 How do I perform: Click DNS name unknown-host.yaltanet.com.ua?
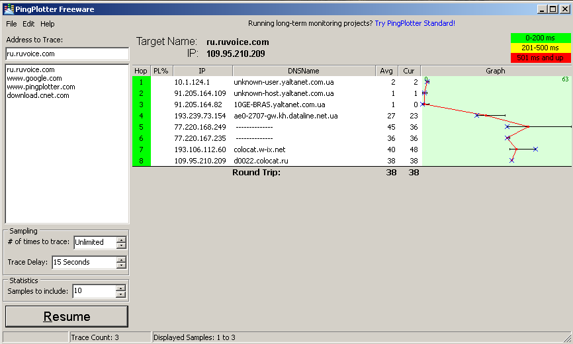click(x=284, y=93)
